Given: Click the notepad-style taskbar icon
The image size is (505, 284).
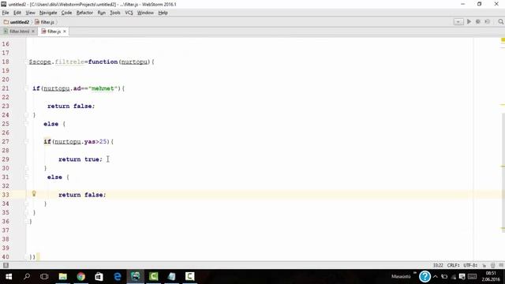Looking at the screenshot, I should tap(172, 277).
